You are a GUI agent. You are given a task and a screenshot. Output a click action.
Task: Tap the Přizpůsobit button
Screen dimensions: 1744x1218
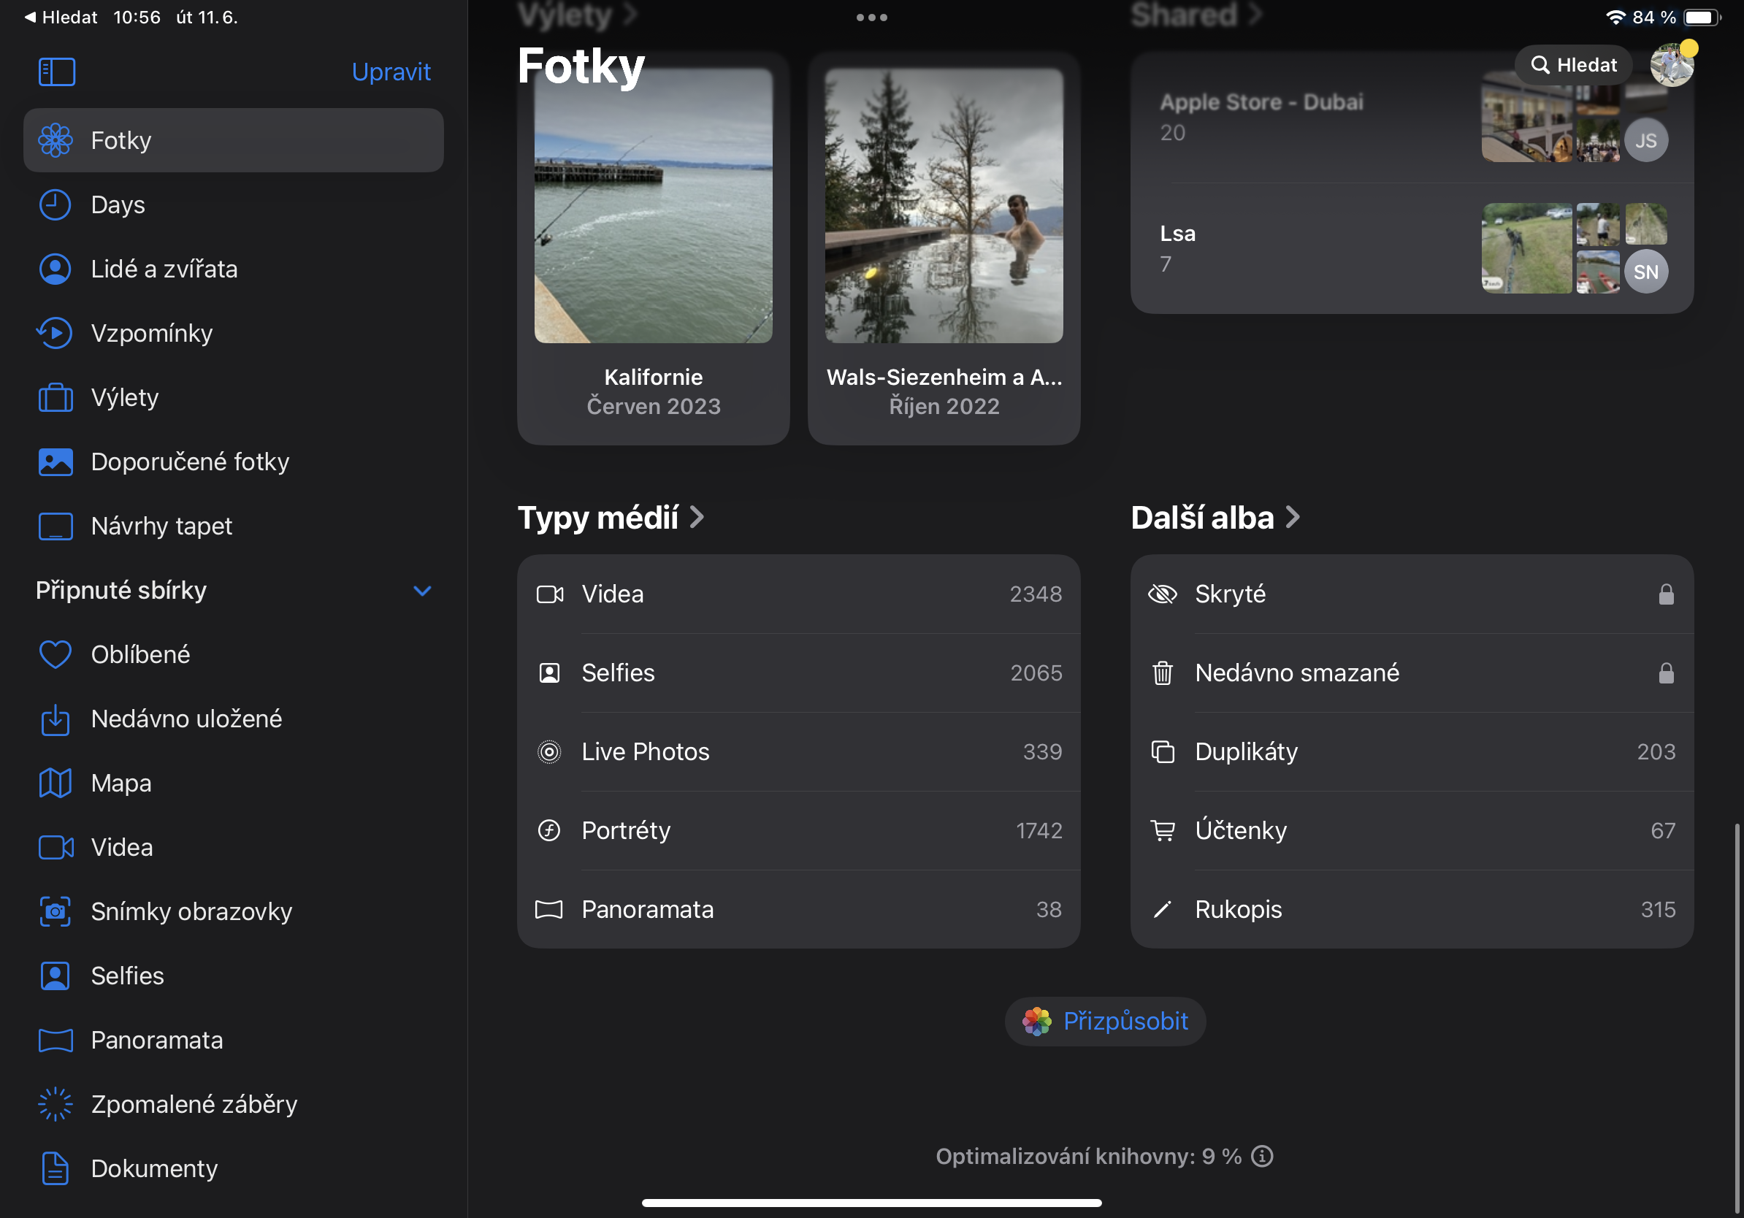[x=1105, y=1021]
